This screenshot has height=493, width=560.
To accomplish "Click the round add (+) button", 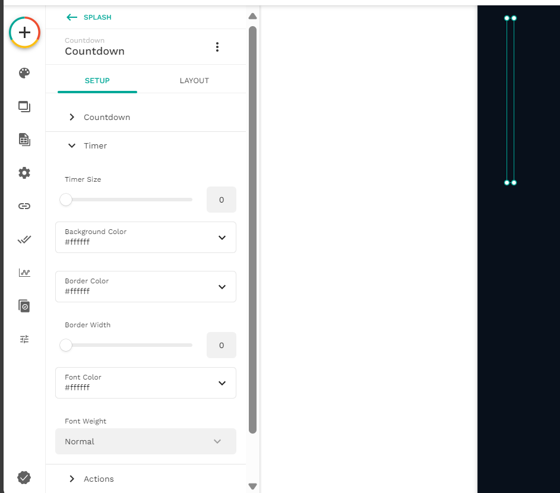I will 24,33.
